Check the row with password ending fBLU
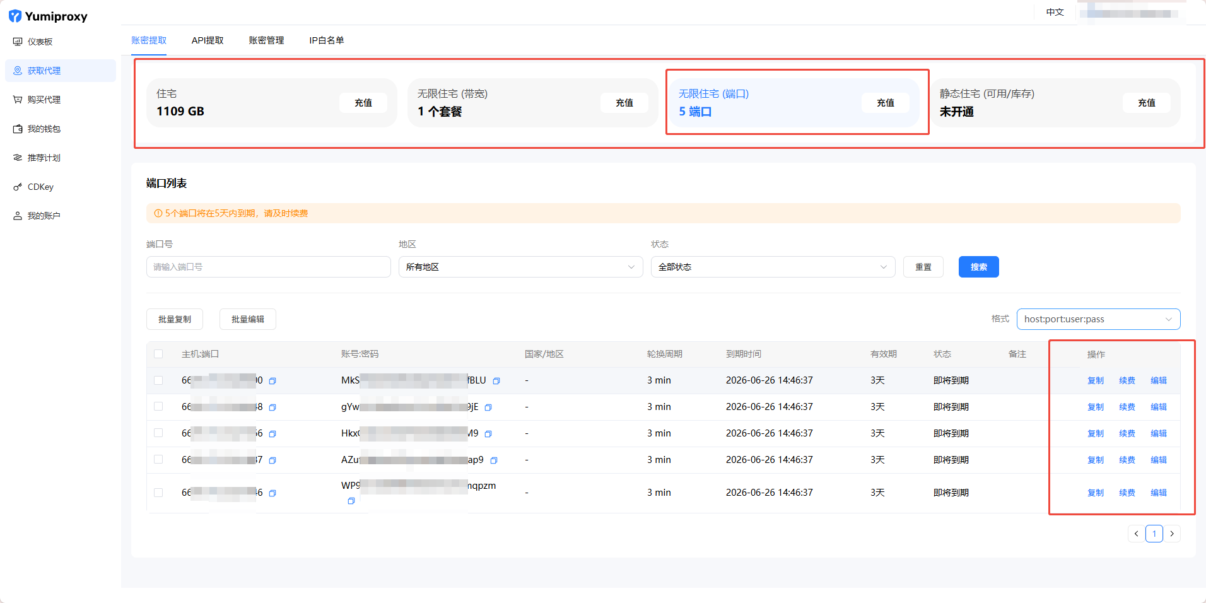1206x603 pixels. click(158, 380)
